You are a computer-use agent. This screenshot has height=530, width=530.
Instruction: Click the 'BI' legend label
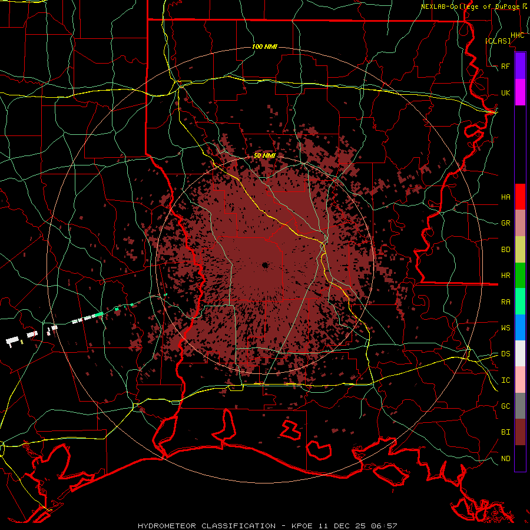505,432
